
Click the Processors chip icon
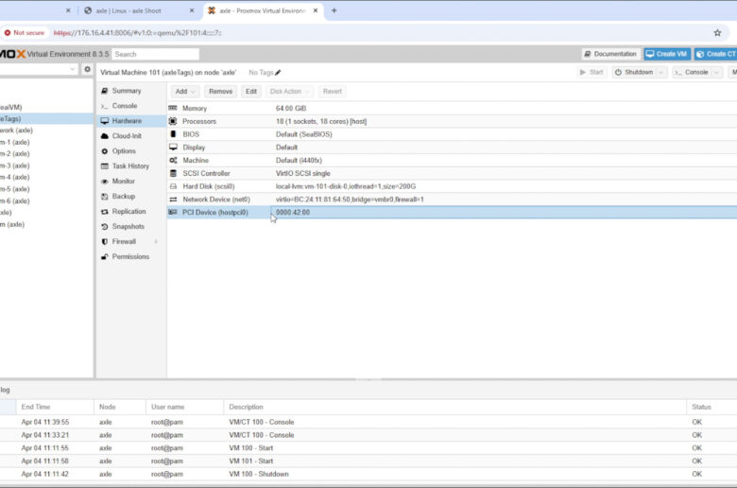[x=173, y=121]
